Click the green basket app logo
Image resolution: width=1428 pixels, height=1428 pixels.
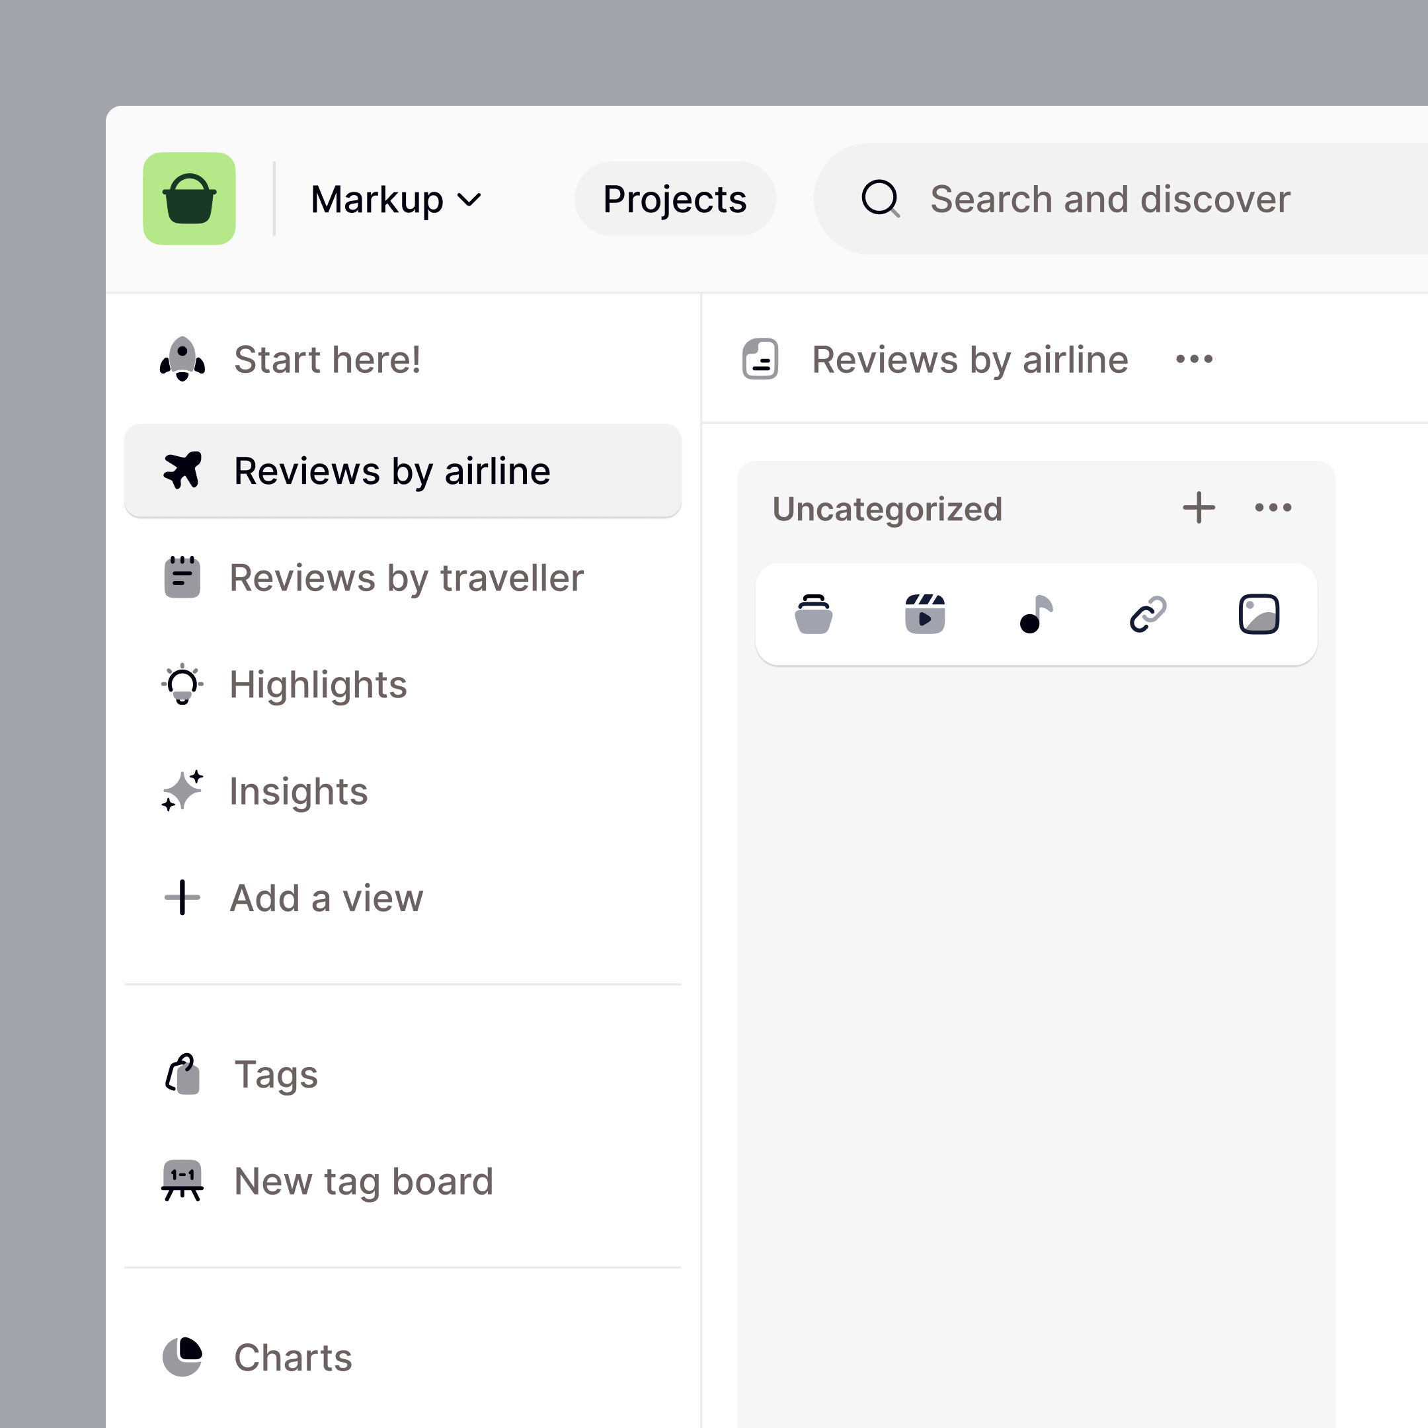click(189, 199)
